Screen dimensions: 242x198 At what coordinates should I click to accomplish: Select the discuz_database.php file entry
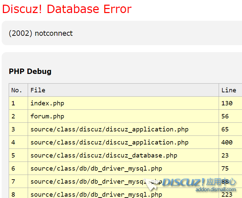103,156
